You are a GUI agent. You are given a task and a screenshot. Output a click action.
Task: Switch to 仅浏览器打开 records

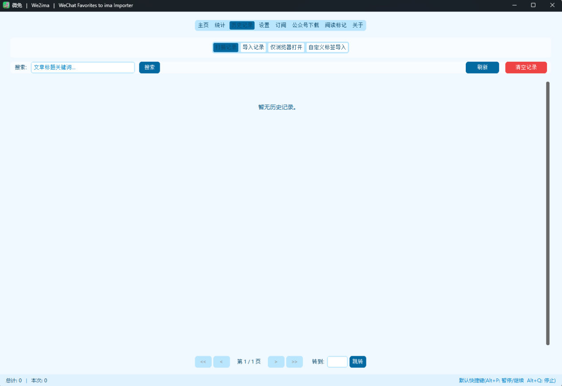[x=286, y=47]
